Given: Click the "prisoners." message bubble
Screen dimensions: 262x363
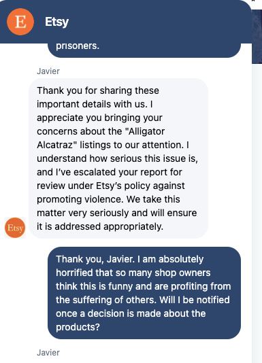Looking at the screenshot, I should (144, 50).
